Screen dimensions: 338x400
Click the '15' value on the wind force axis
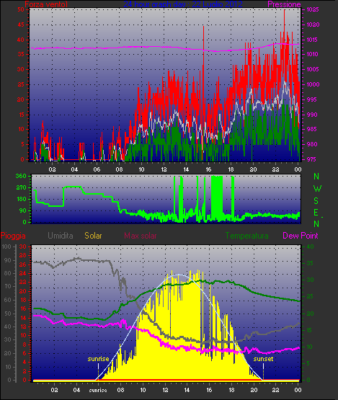tap(21, 115)
